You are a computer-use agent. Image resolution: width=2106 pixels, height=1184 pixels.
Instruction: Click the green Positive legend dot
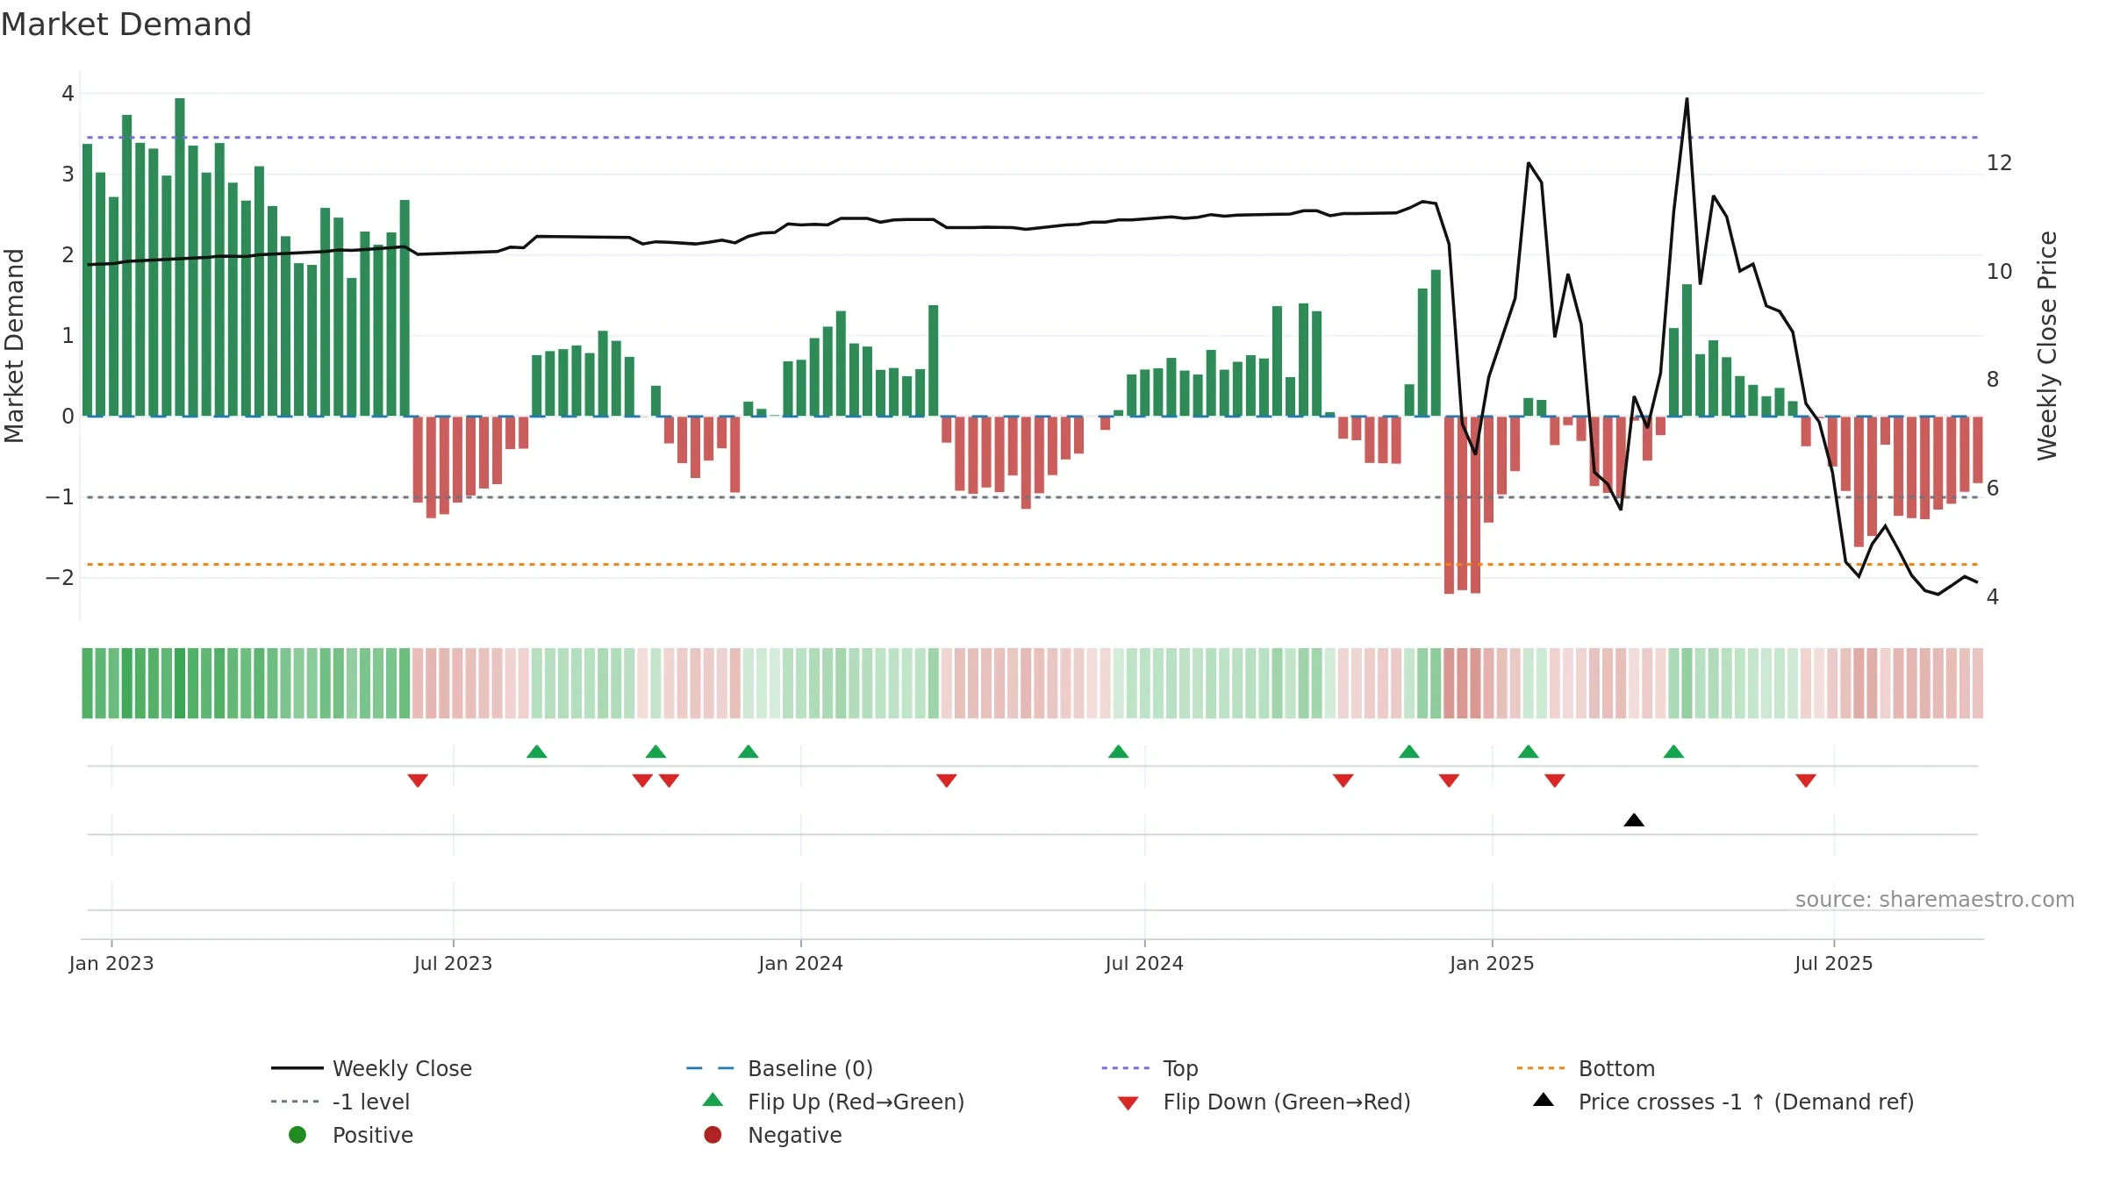pyautogui.click(x=297, y=1135)
